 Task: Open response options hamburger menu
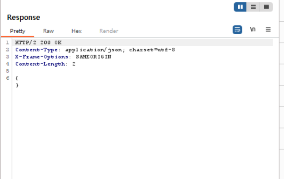268,29
